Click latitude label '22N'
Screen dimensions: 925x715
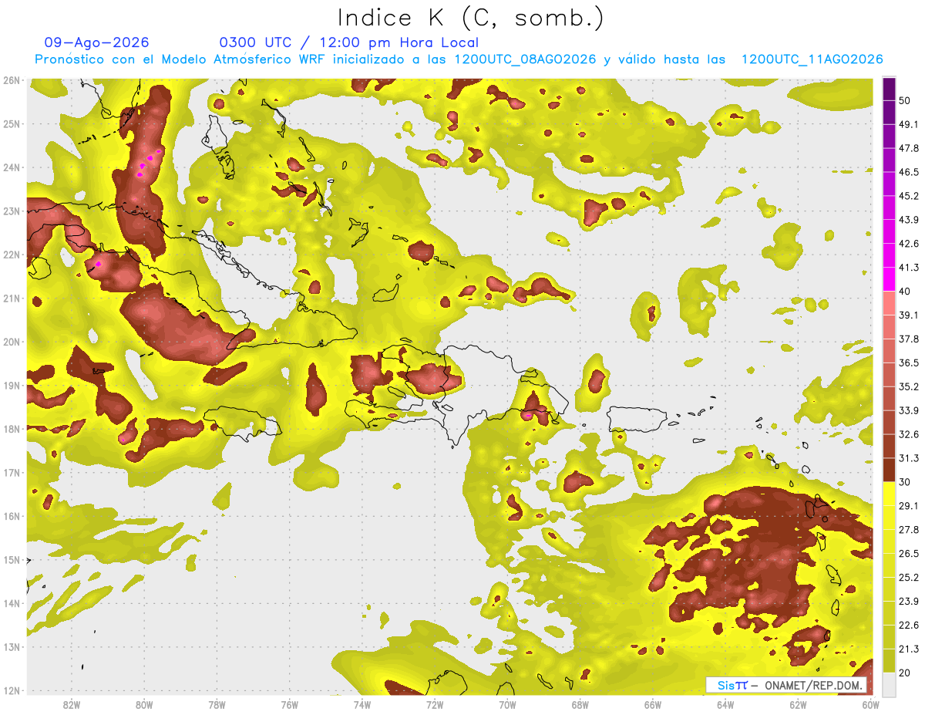coord(12,255)
